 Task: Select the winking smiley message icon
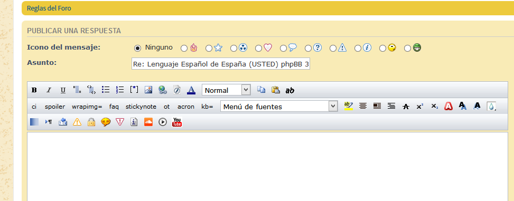click(x=382, y=48)
